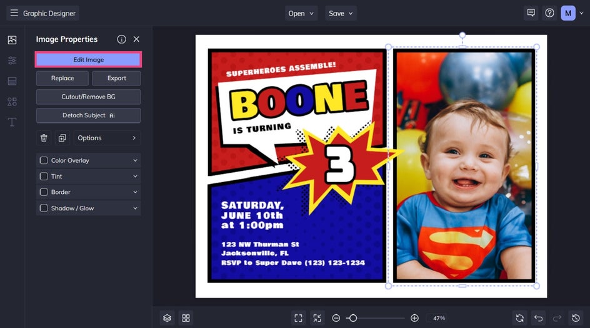
Task: Click the Cutout/Remove BG button
Action: pos(88,97)
